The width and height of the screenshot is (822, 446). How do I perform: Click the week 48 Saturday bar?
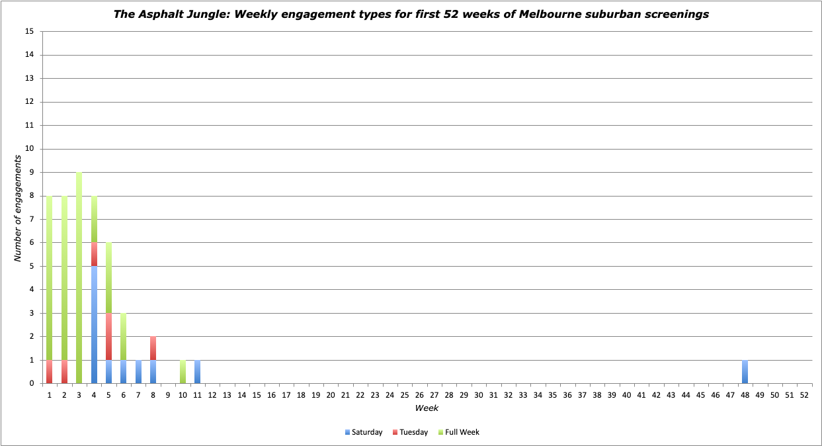745,372
